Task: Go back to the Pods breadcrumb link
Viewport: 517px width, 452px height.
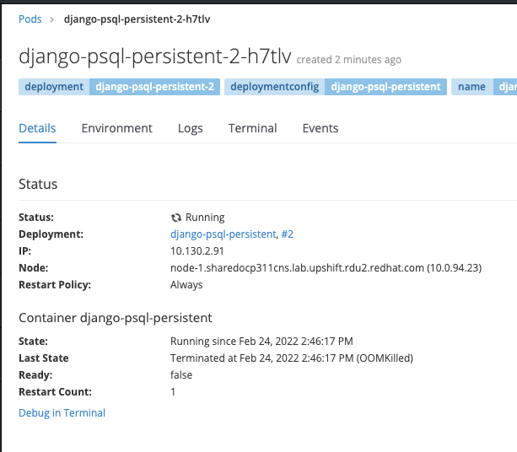Action: click(30, 19)
